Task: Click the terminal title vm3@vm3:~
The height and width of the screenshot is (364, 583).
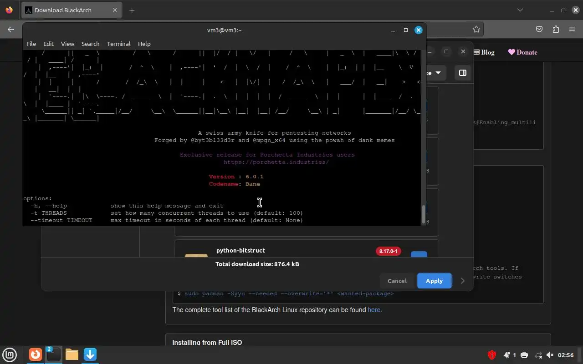Action: [x=224, y=30]
